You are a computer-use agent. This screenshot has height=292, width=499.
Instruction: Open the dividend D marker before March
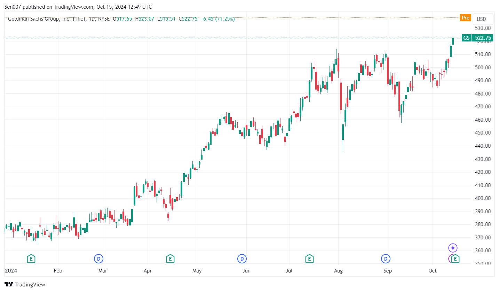coord(99,259)
